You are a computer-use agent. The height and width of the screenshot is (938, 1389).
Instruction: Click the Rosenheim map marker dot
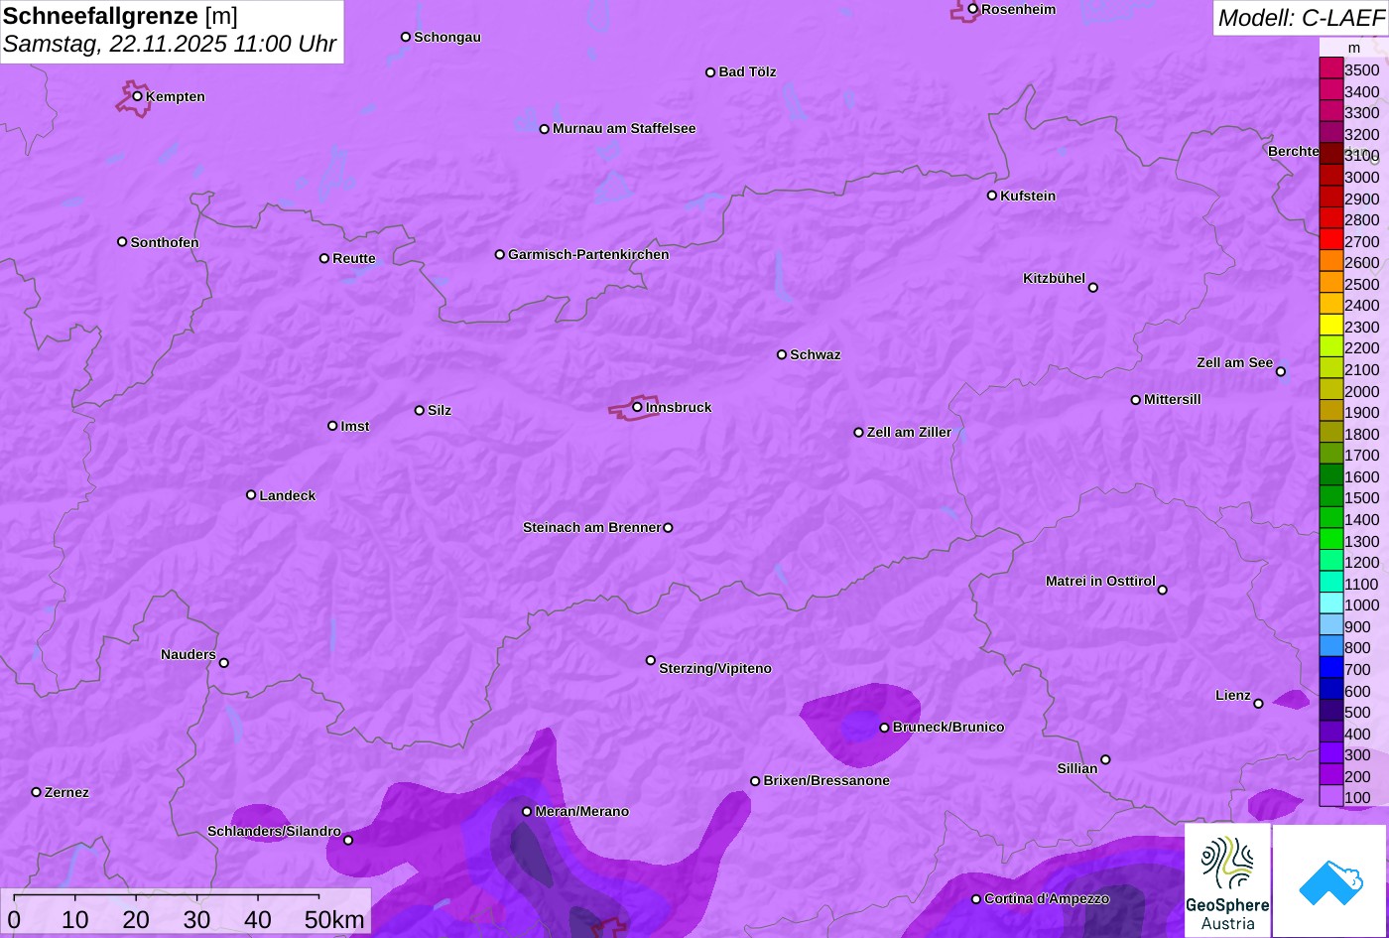click(973, 9)
